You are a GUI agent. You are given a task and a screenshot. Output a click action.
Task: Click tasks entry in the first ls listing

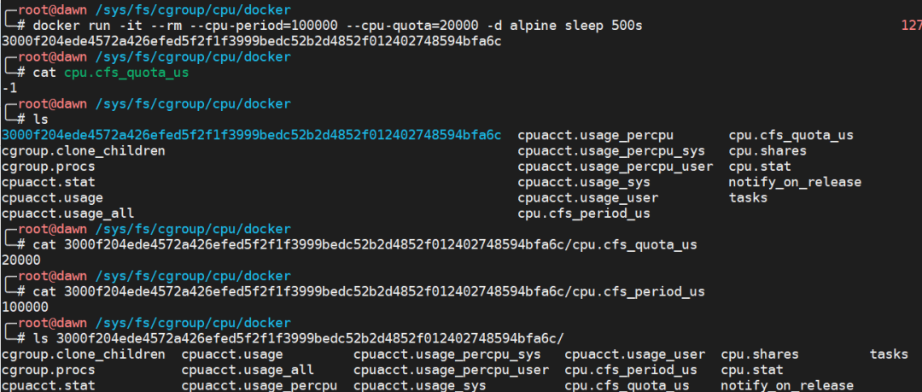coord(748,197)
